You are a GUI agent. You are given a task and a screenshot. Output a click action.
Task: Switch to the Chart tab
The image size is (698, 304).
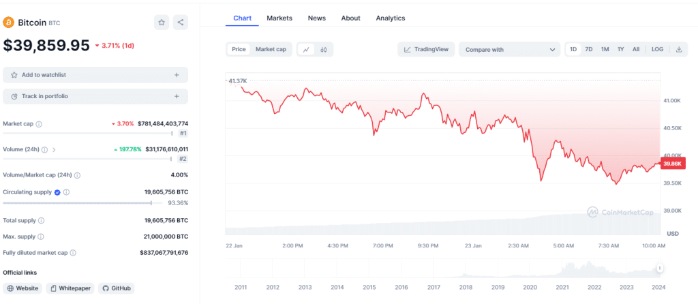tap(242, 18)
